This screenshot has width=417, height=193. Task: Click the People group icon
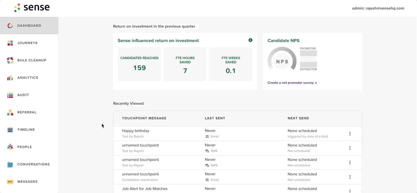point(10,147)
